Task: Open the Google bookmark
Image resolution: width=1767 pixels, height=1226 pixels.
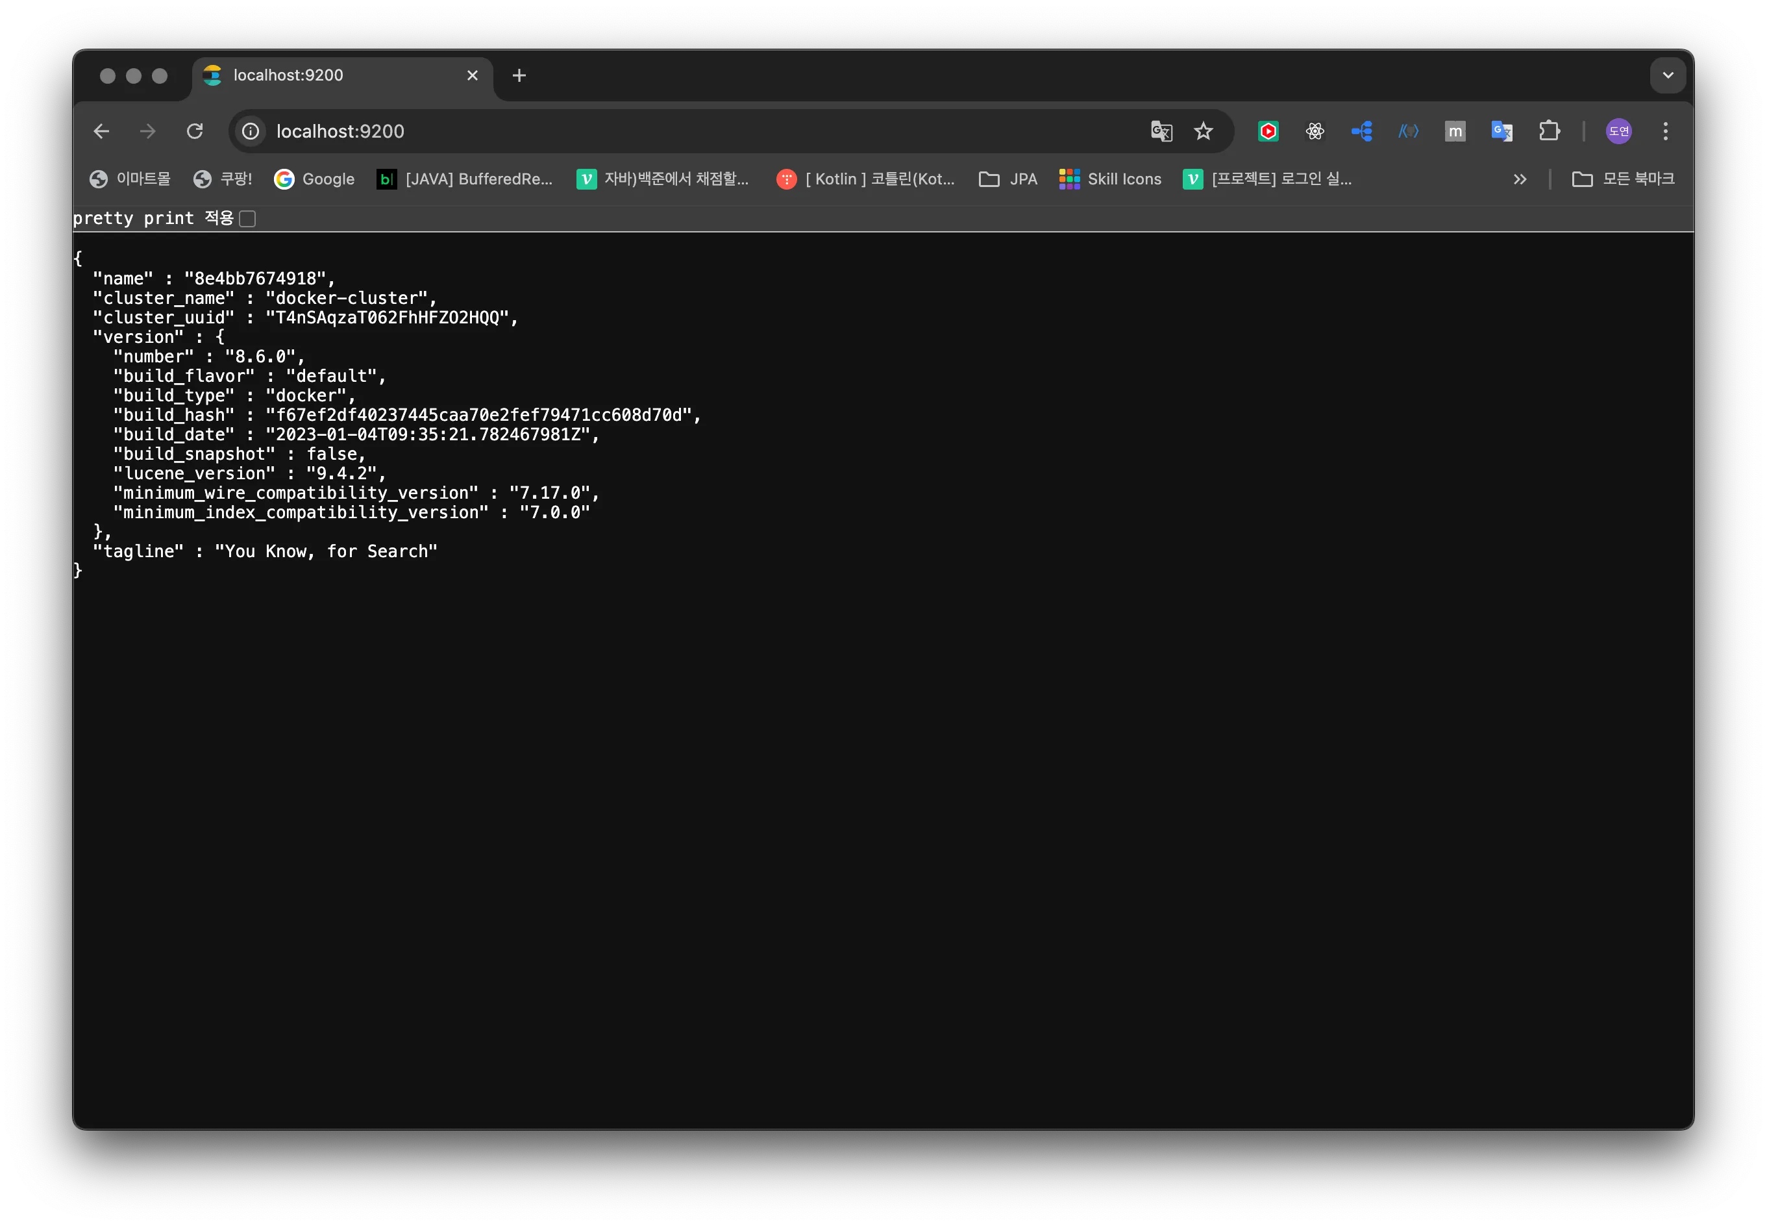Action: [x=314, y=179]
